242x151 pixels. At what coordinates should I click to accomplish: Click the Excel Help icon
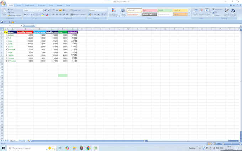coord(231,5)
